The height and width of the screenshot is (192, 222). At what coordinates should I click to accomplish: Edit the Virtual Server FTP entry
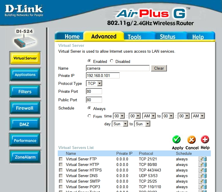(x=201, y=159)
